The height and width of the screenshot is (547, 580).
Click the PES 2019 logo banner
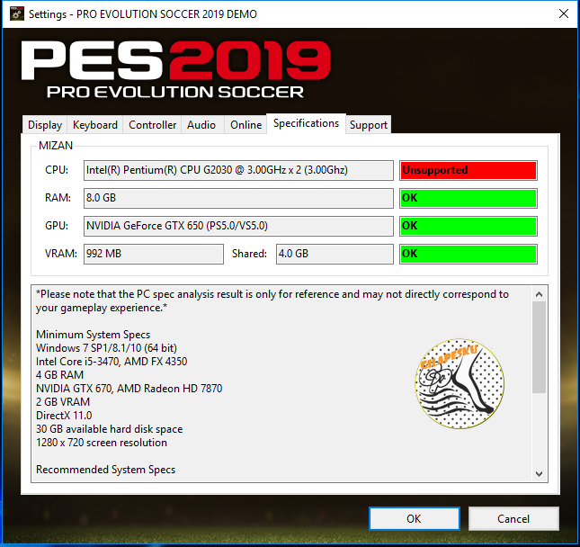[x=175, y=69]
